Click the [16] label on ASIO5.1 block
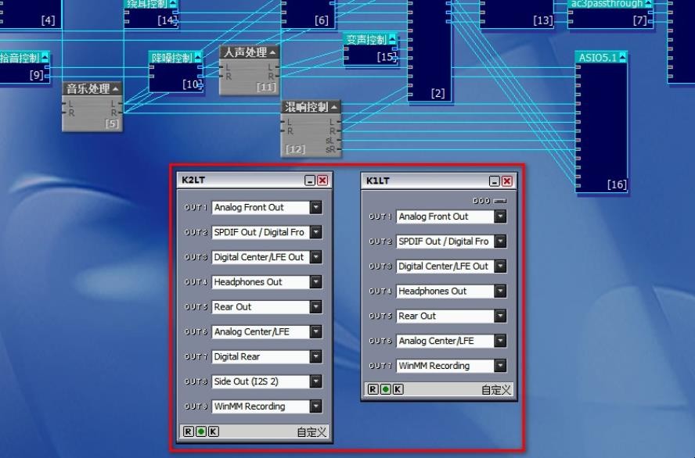The image size is (695, 458). (x=617, y=184)
